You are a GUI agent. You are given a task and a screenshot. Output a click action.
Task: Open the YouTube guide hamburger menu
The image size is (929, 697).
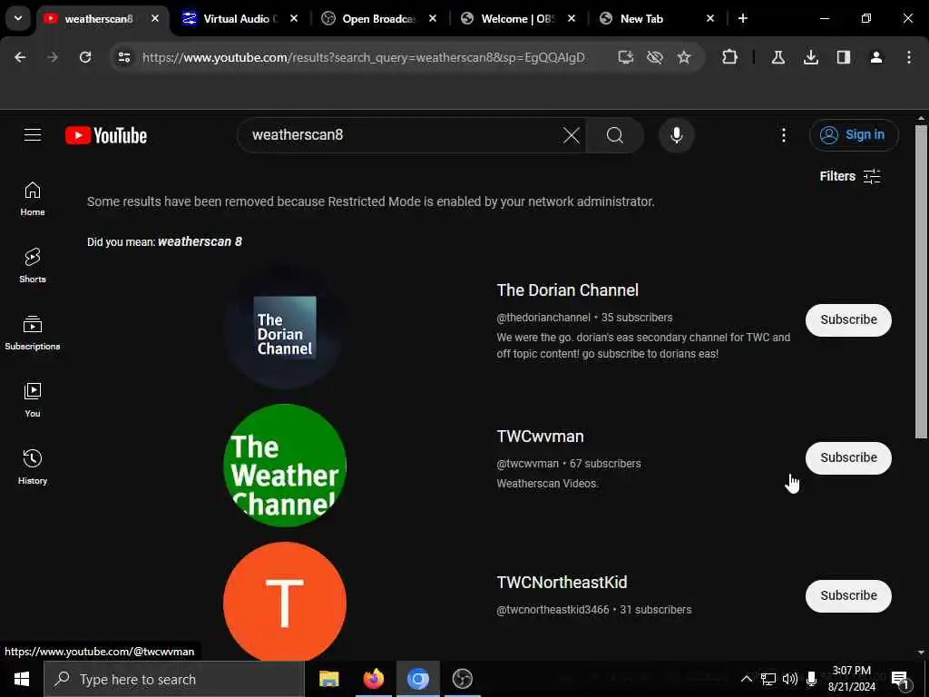point(33,135)
